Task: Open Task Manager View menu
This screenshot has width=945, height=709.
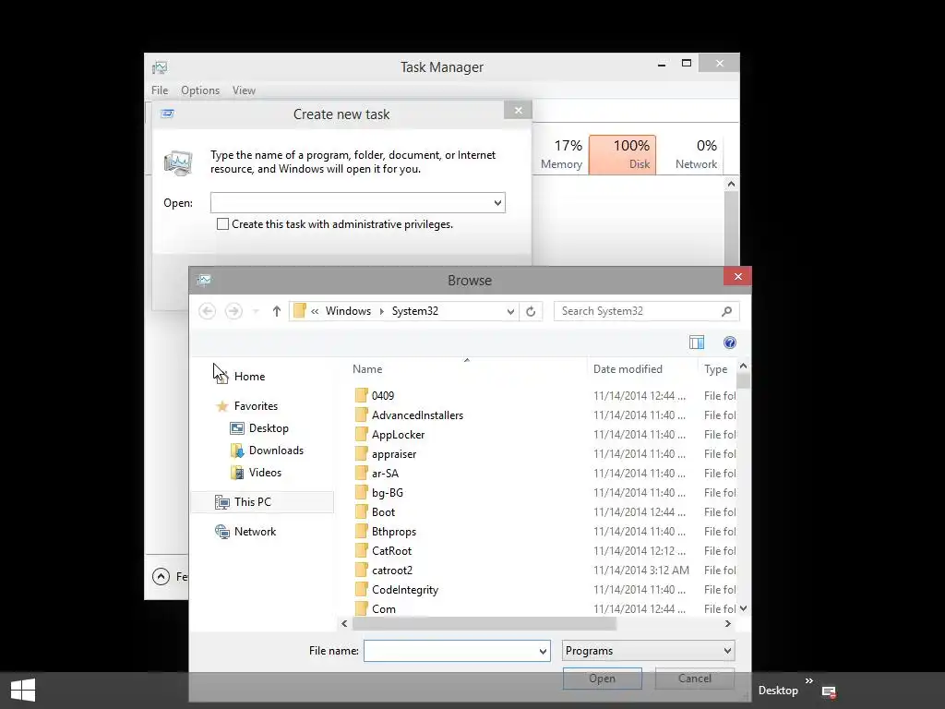Action: click(x=244, y=90)
